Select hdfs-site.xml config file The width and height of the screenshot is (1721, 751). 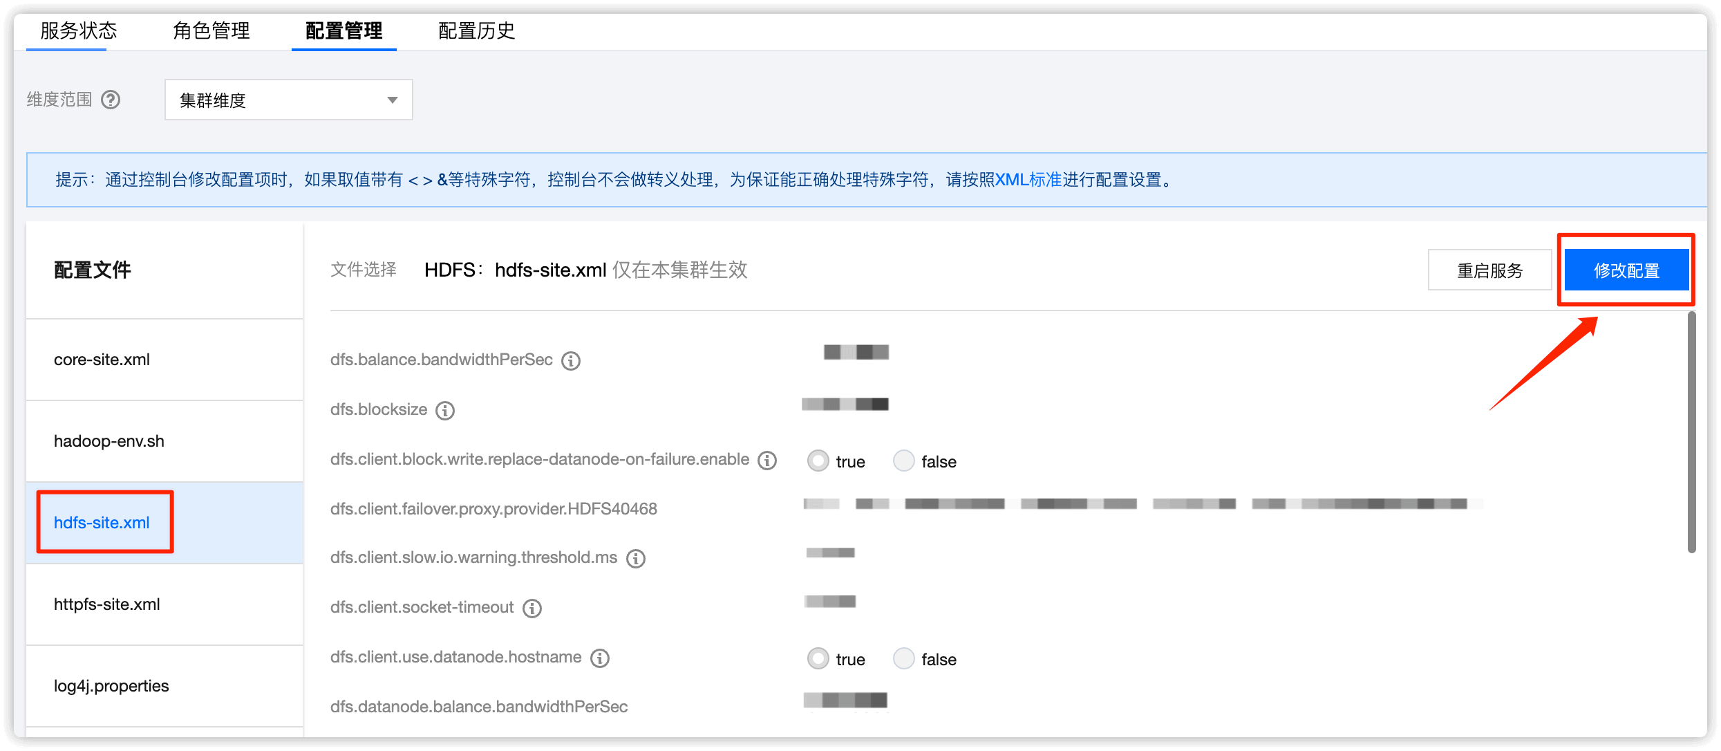pos(164,523)
